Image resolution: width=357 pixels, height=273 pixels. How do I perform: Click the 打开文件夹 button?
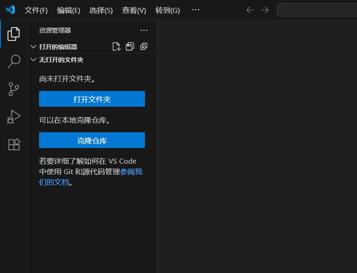point(92,99)
